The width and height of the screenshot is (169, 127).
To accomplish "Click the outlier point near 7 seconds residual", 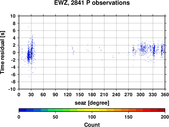I will click(28, 27).
